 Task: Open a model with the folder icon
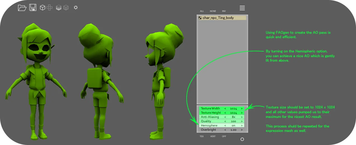22,8
